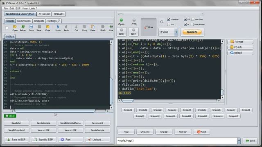
Task: Open the 115200 baud rate dropdown
Action: click(x=176, y=32)
